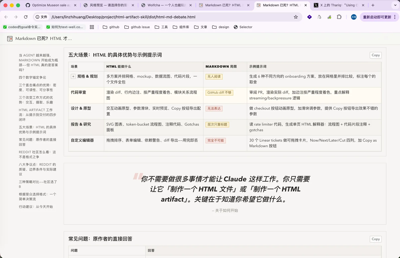Jump to 五大场景 in sidebar
The height and width of the screenshot is (258, 400).
37,129
